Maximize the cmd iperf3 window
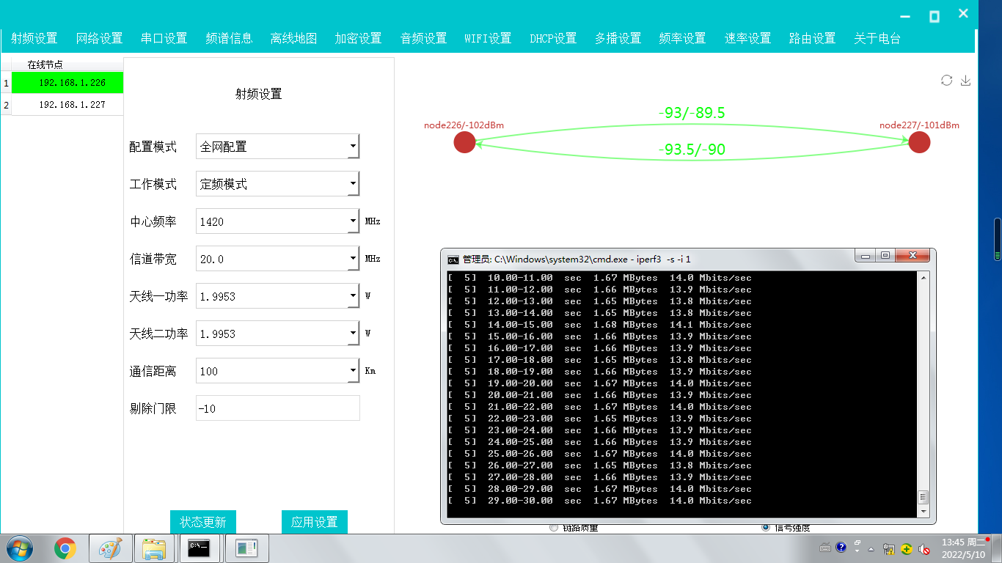Image resolution: width=1002 pixels, height=563 pixels. tap(885, 256)
